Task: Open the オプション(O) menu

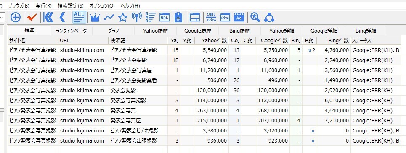Action: (102, 6)
